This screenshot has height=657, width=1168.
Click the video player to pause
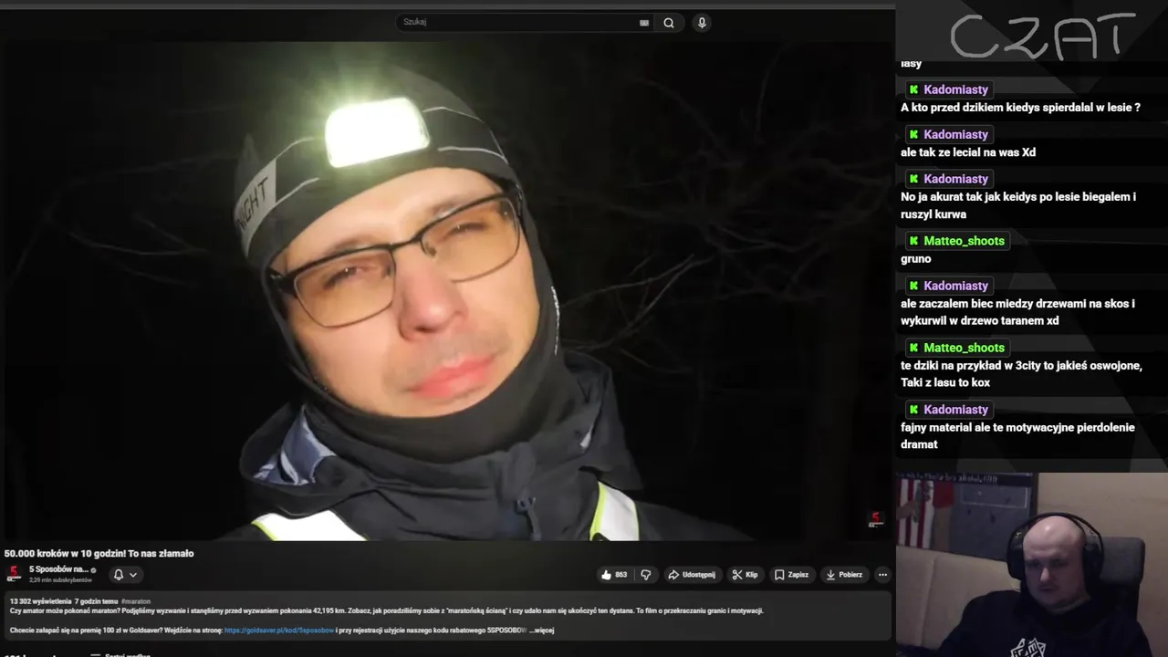point(447,290)
